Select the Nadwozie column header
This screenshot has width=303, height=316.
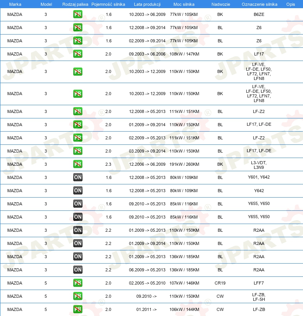point(220,4)
